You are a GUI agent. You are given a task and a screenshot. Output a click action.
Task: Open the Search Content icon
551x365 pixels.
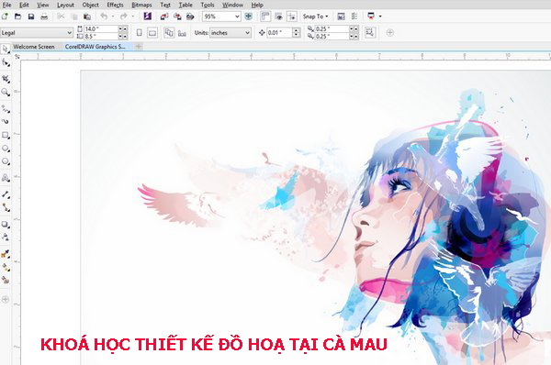[x=148, y=17]
